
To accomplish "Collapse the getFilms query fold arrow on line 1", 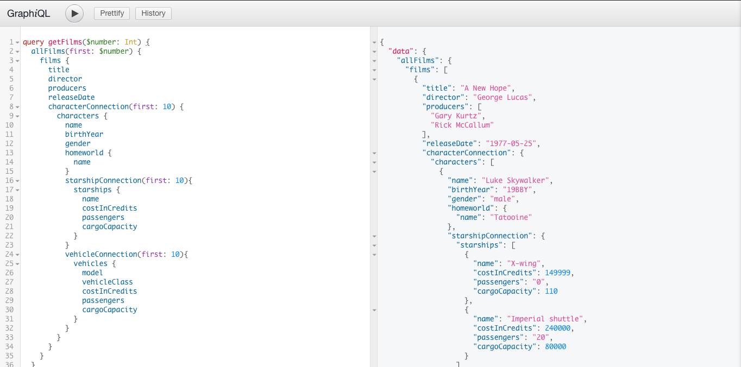I will [17, 42].
